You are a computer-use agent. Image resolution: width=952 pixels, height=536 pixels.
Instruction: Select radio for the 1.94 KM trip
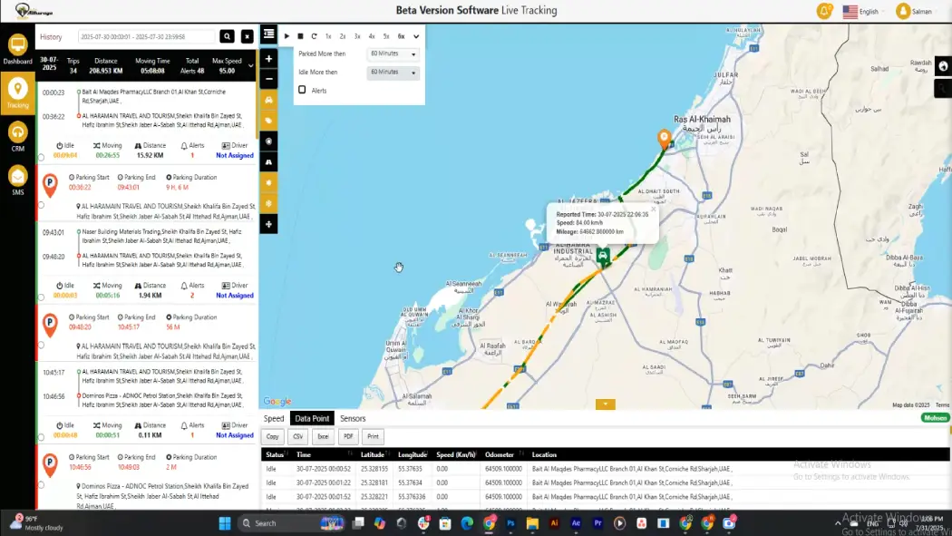coord(42,297)
